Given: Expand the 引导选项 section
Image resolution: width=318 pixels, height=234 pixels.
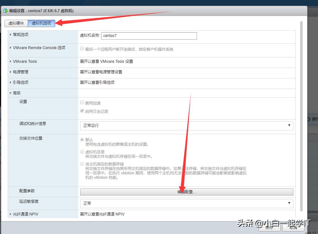Looking at the screenshot, I should (21, 82).
